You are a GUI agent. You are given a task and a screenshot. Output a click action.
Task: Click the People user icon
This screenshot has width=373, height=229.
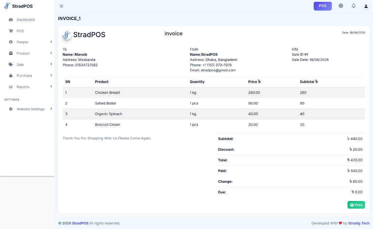pos(11,42)
